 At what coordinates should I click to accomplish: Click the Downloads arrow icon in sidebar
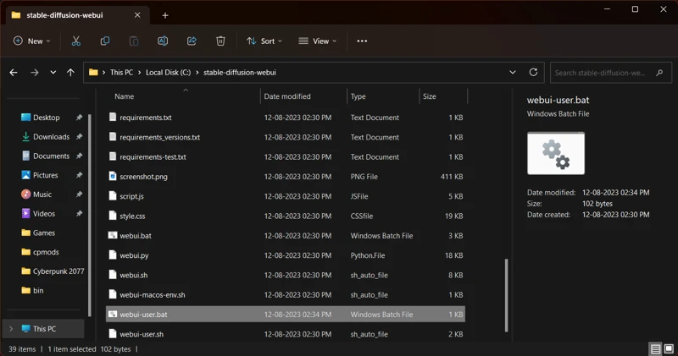pyautogui.click(x=26, y=136)
